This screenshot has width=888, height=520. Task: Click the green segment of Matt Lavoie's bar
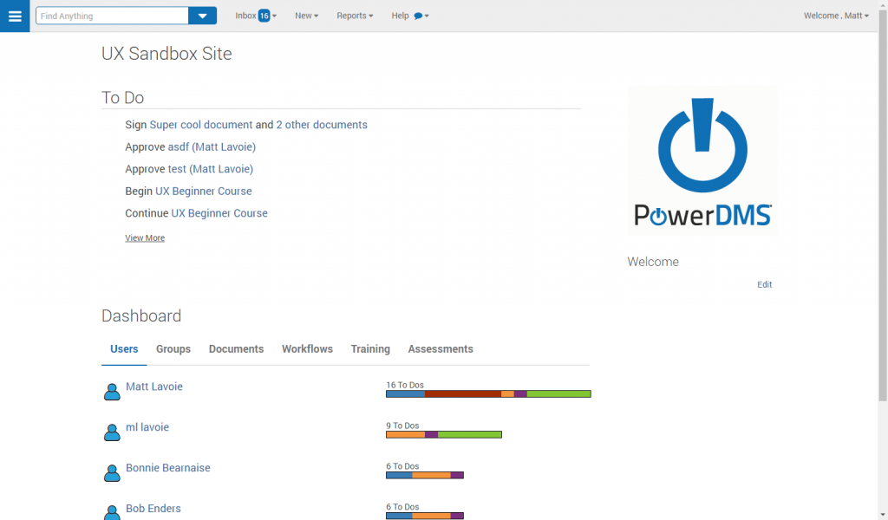[x=559, y=393]
